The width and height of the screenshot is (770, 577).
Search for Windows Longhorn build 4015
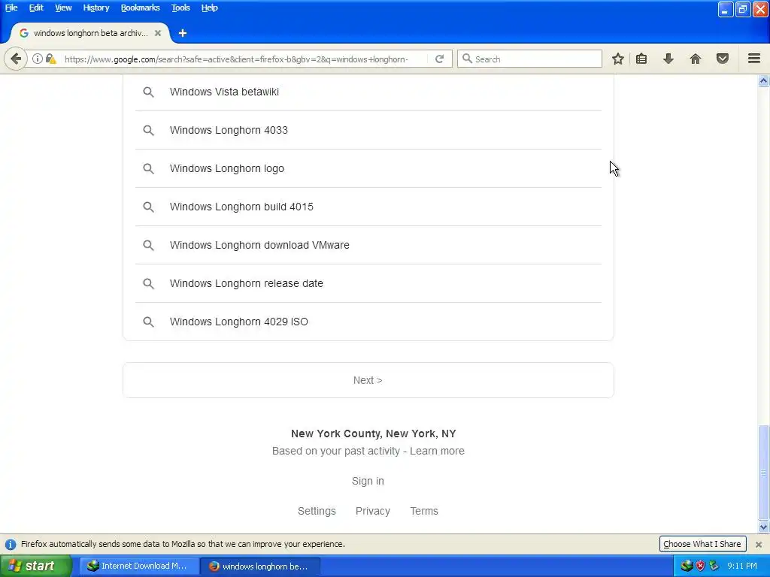point(368,207)
